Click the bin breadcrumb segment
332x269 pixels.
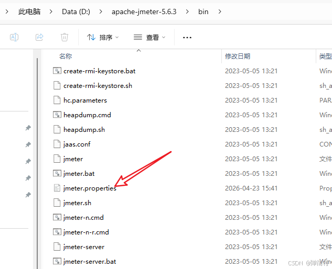(x=204, y=12)
